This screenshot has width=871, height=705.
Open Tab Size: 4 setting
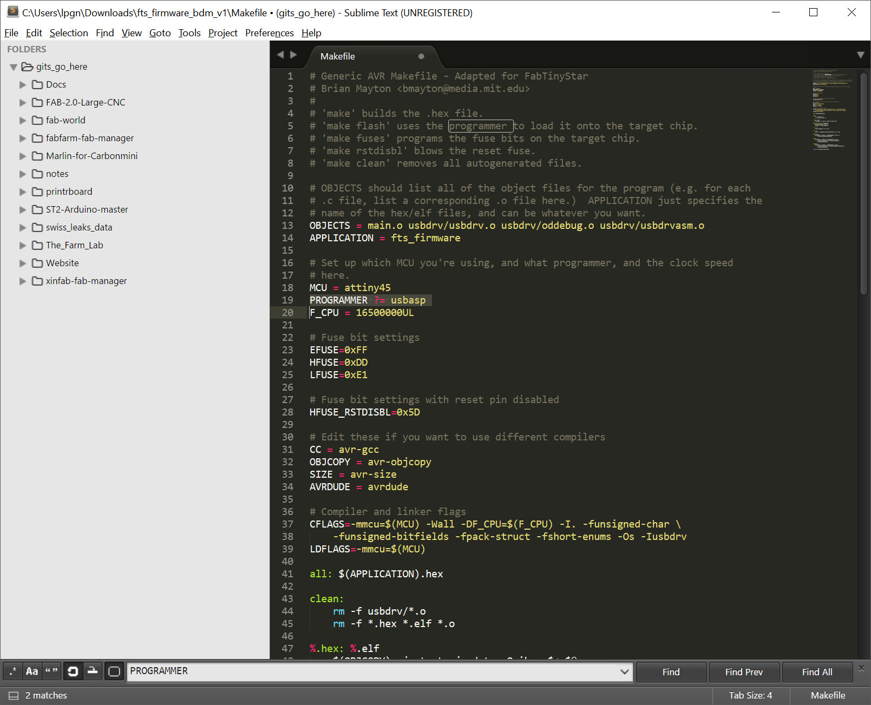pyautogui.click(x=750, y=695)
